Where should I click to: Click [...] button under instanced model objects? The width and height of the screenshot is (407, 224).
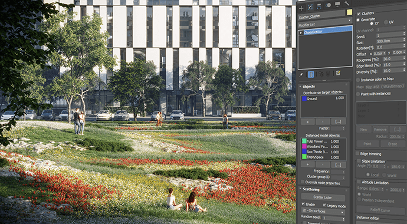339,164
